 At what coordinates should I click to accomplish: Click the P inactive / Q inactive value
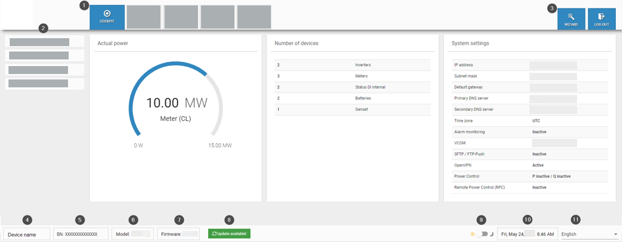[552, 176]
